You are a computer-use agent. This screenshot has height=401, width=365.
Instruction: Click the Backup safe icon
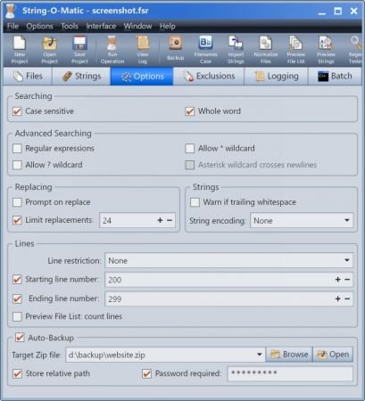click(x=176, y=49)
